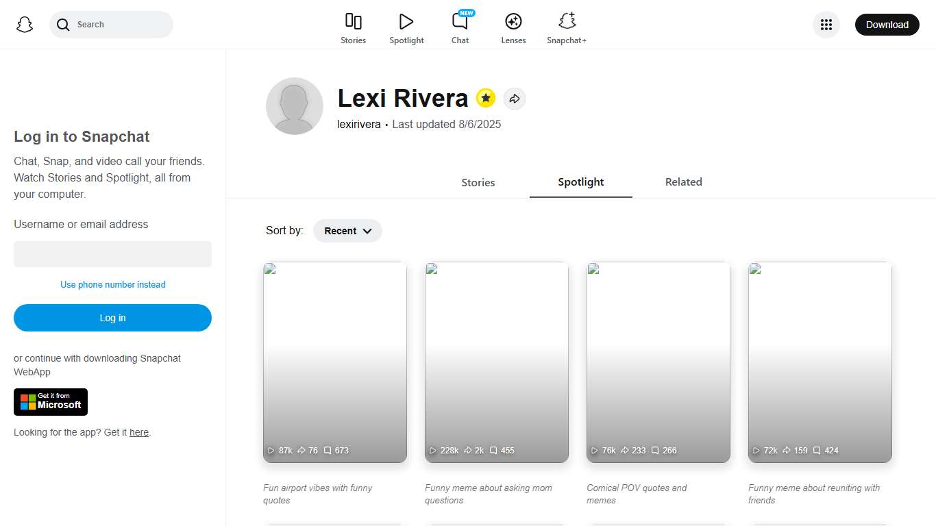The height and width of the screenshot is (526, 936).
Task: Select the Spotlight tab
Action: [x=580, y=182]
